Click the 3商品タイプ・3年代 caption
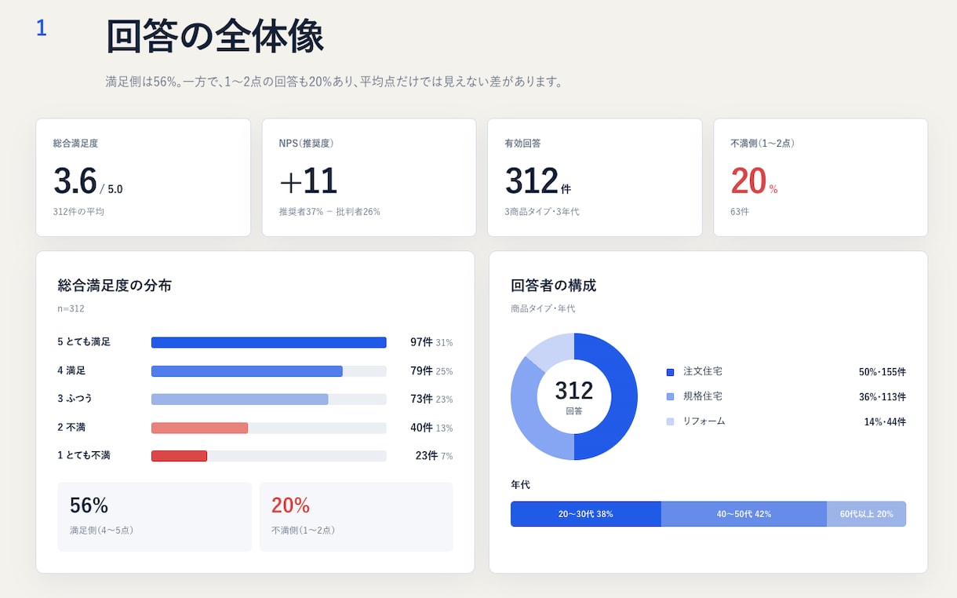Image resolution: width=957 pixels, height=598 pixels. [x=542, y=212]
